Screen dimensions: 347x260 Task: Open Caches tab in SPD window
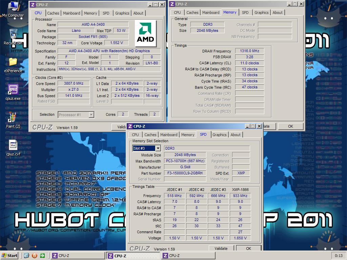coord(150,135)
